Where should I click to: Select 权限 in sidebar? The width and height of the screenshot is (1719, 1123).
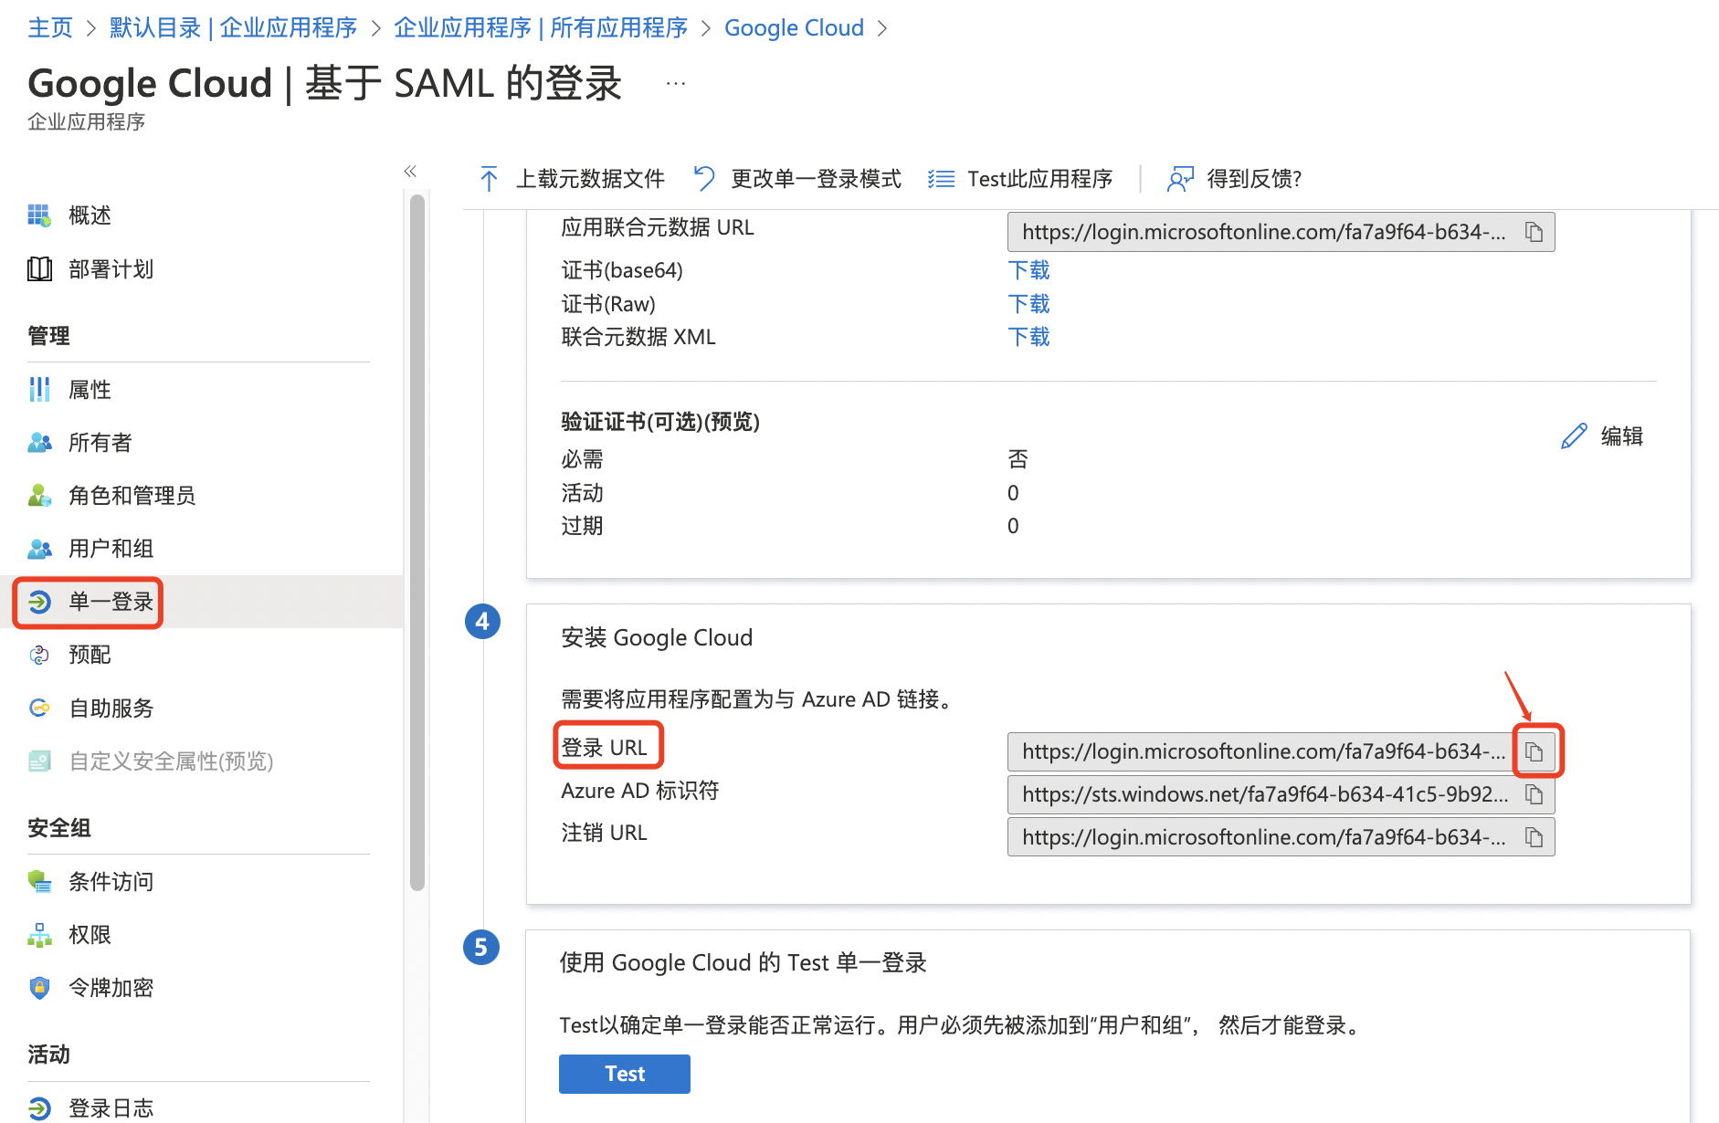pos(90,935)
